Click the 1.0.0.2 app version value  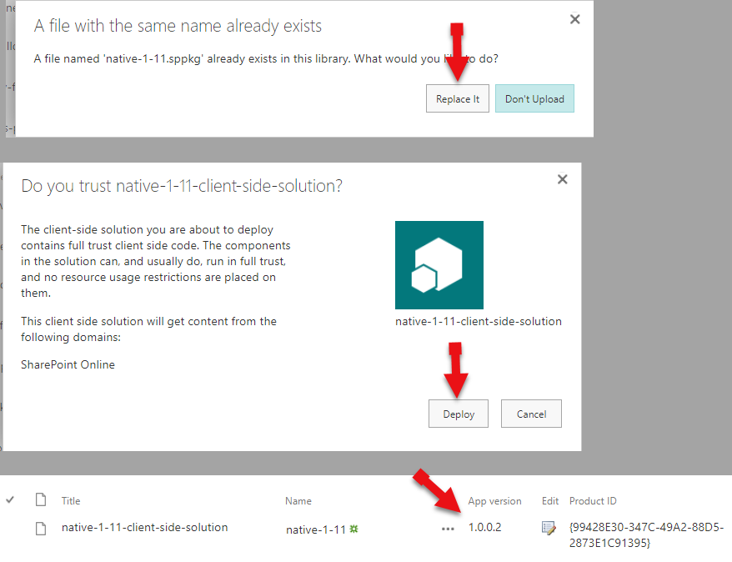(484, 528)
